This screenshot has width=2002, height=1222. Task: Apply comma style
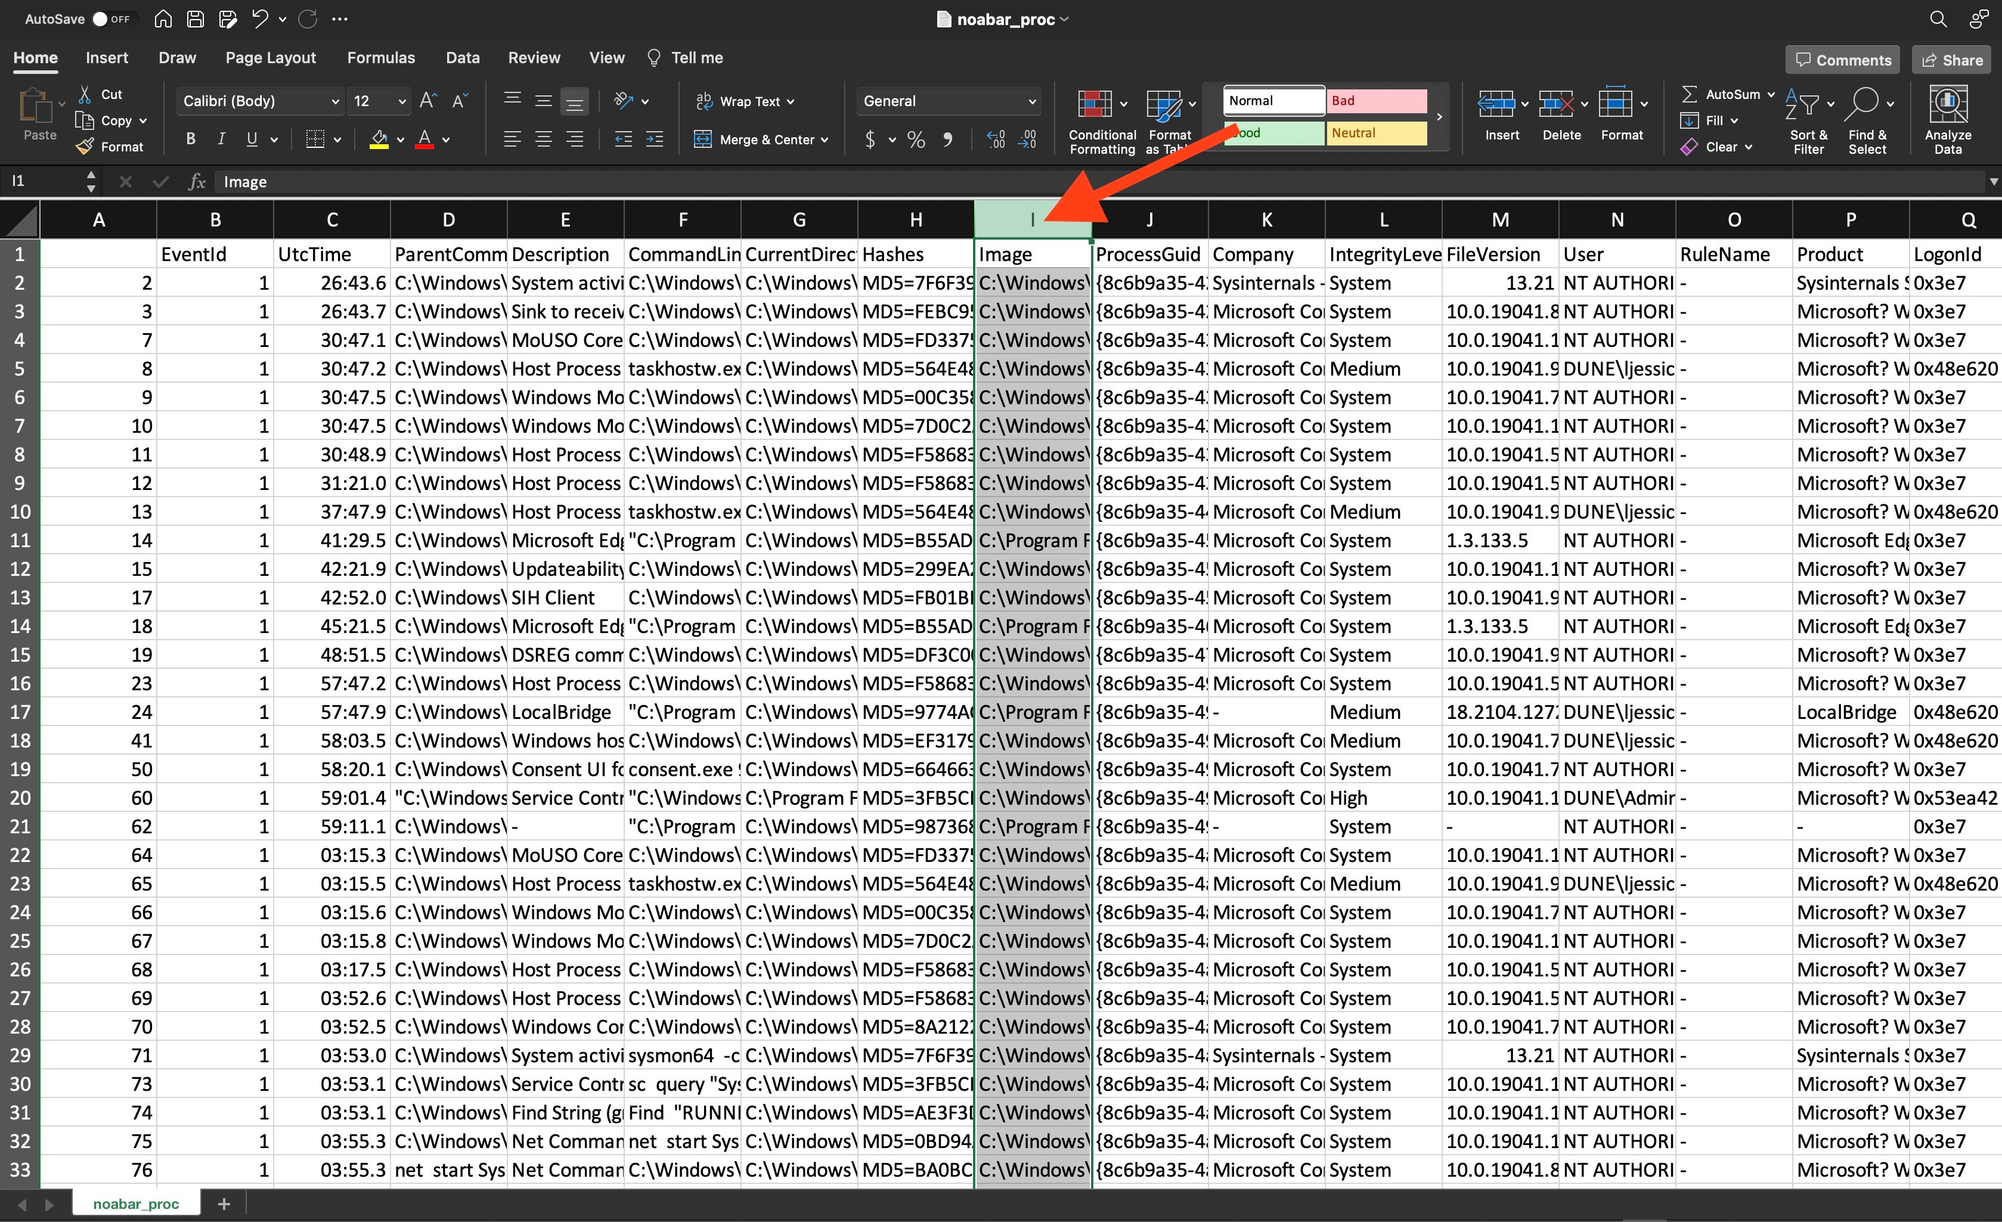tap(947, 139)
